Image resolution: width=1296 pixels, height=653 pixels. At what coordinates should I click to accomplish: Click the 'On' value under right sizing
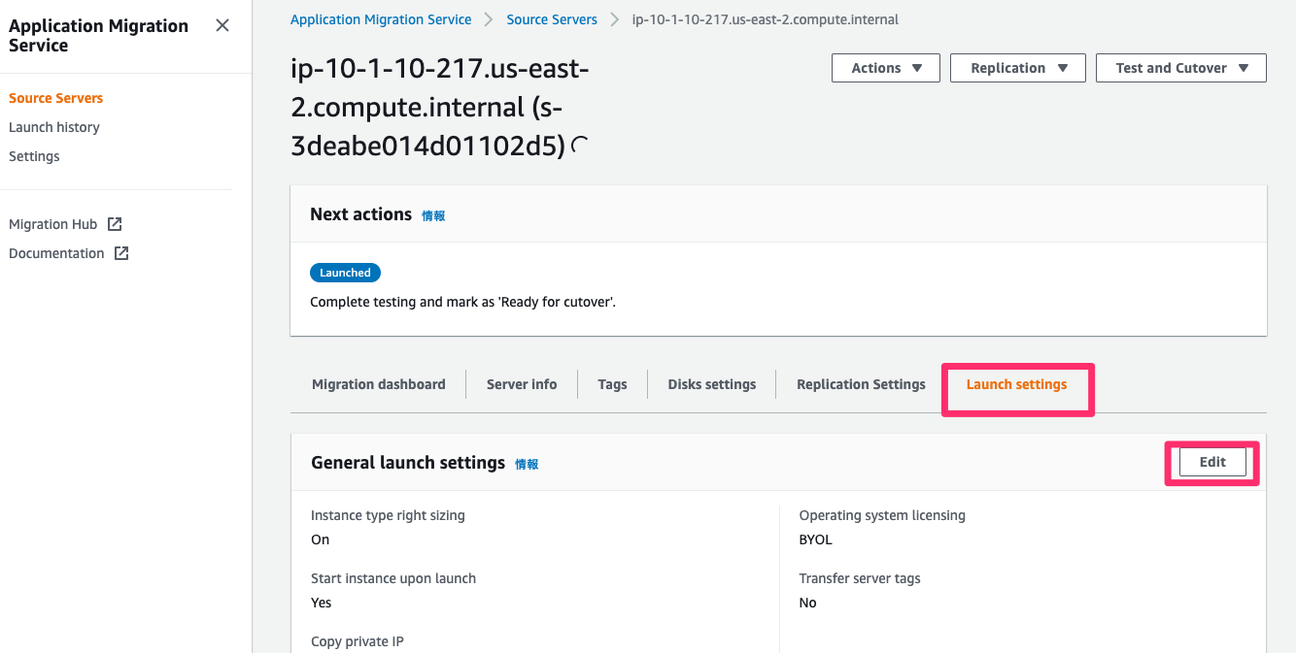pyautogui.click(x=321, y=539)
